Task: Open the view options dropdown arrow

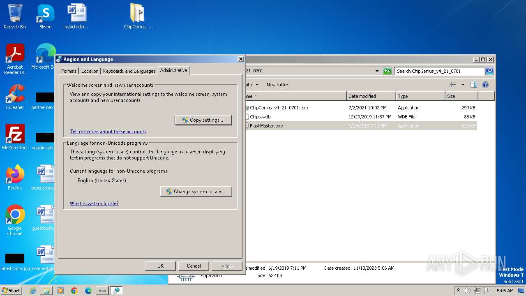Action: click(x=463, y=85)
